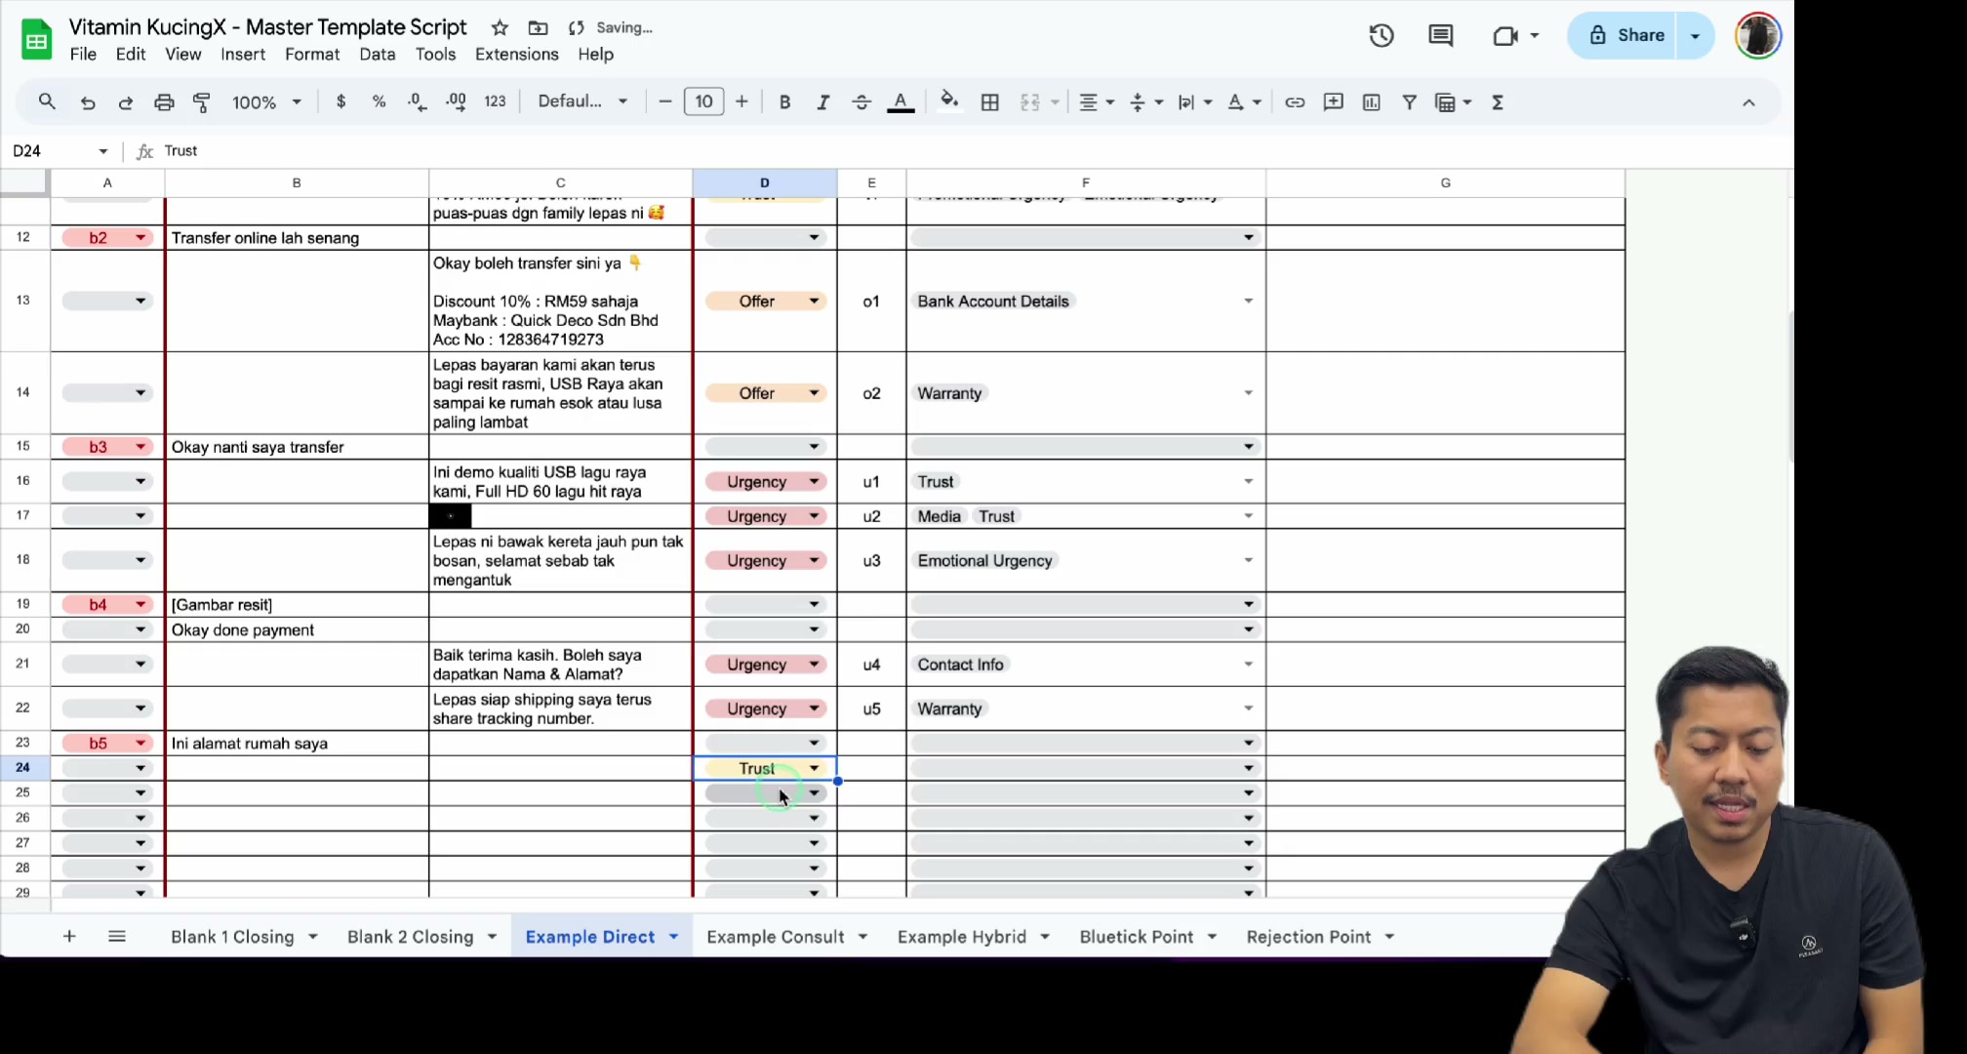Activate the paint format tool

pos(202,101)
